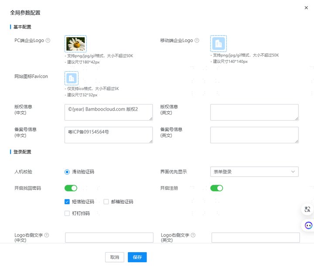Focus the English ICP record info textarea

pyautogui.click(x=254, y=135)
